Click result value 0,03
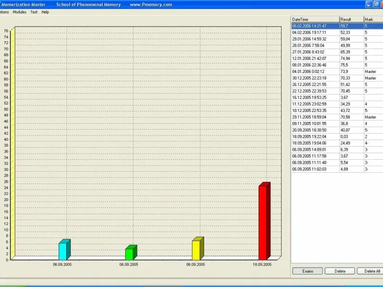This screenshot has height=287, width=383. [344, 137]
